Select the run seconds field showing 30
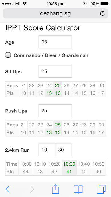The height and width of the screenshot is (197, 111). [64, 150]
